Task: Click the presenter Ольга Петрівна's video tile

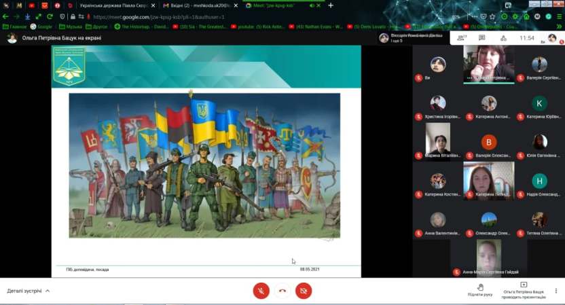Action: [x=489, y=64]
